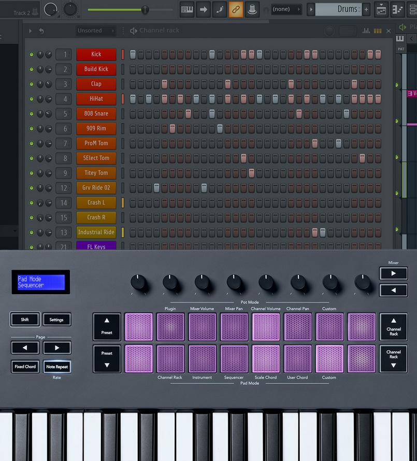
Task: Open the (none) selector dropdown
Action: click(x=286, y=9)
